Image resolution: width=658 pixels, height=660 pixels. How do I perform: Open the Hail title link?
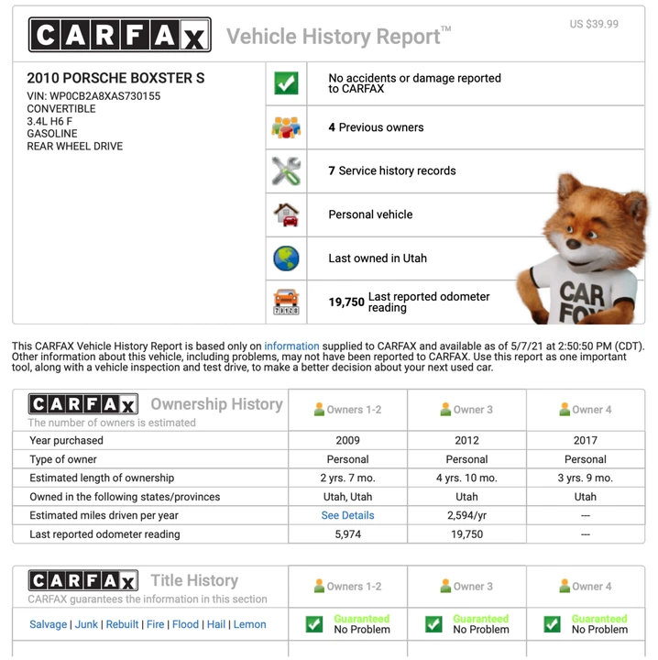[x=216, y=624]
